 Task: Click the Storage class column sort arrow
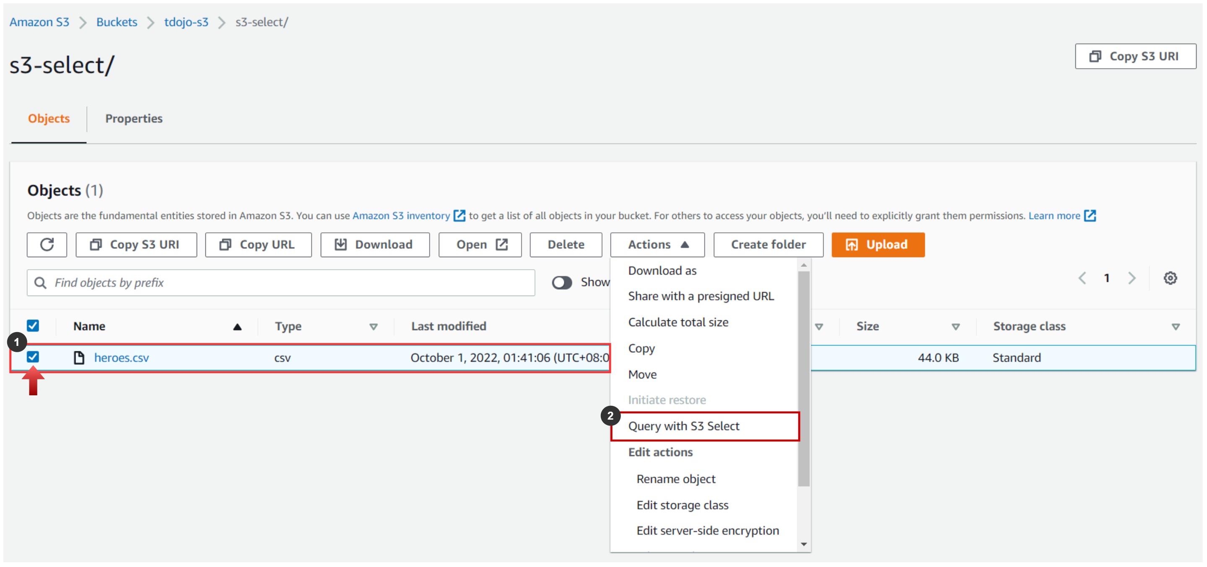coord(1175,326)
